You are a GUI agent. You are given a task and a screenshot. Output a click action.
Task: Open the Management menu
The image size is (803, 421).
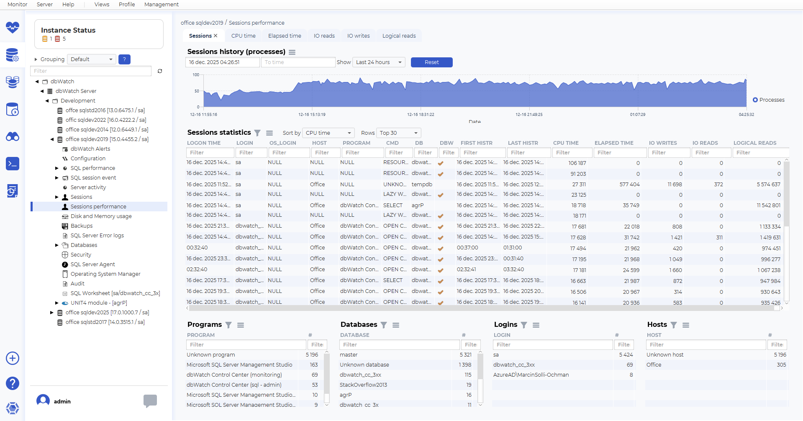coord(161,5)
